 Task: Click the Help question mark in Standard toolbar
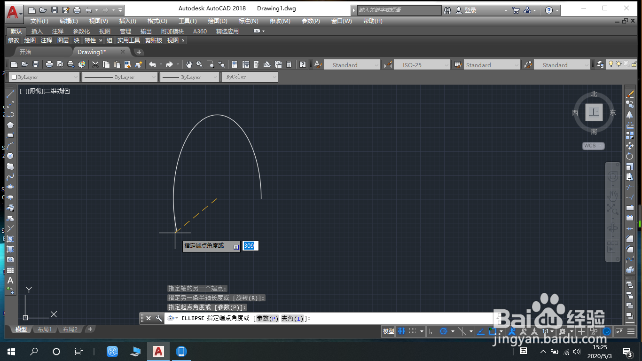(303, 64)
